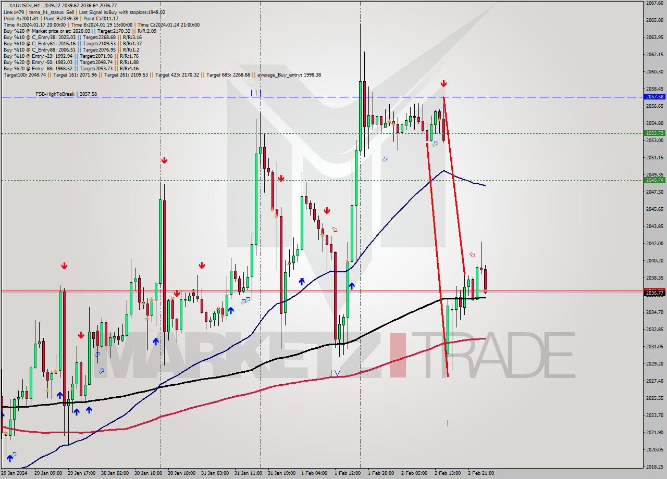This screenshot has width=667, height=479.
Task: Click the 2027.40 price axis value
Action: [x=654, y=381]
